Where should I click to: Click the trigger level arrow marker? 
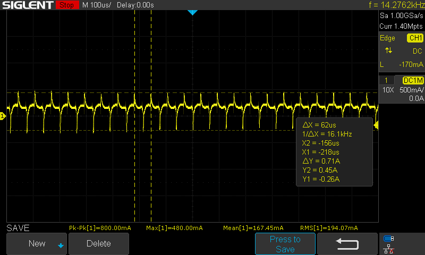tap(376, 125)
